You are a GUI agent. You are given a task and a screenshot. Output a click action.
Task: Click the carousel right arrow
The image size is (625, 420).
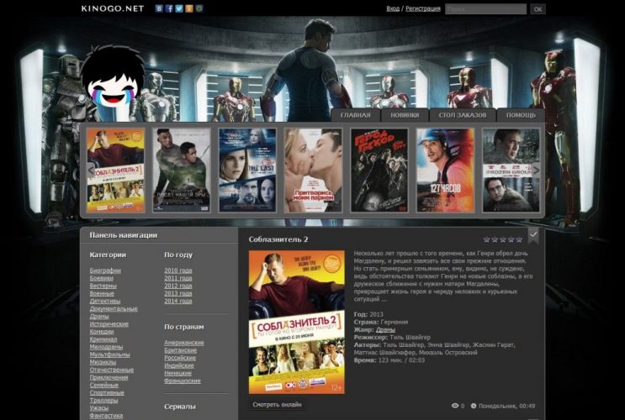tap(536, 171)
